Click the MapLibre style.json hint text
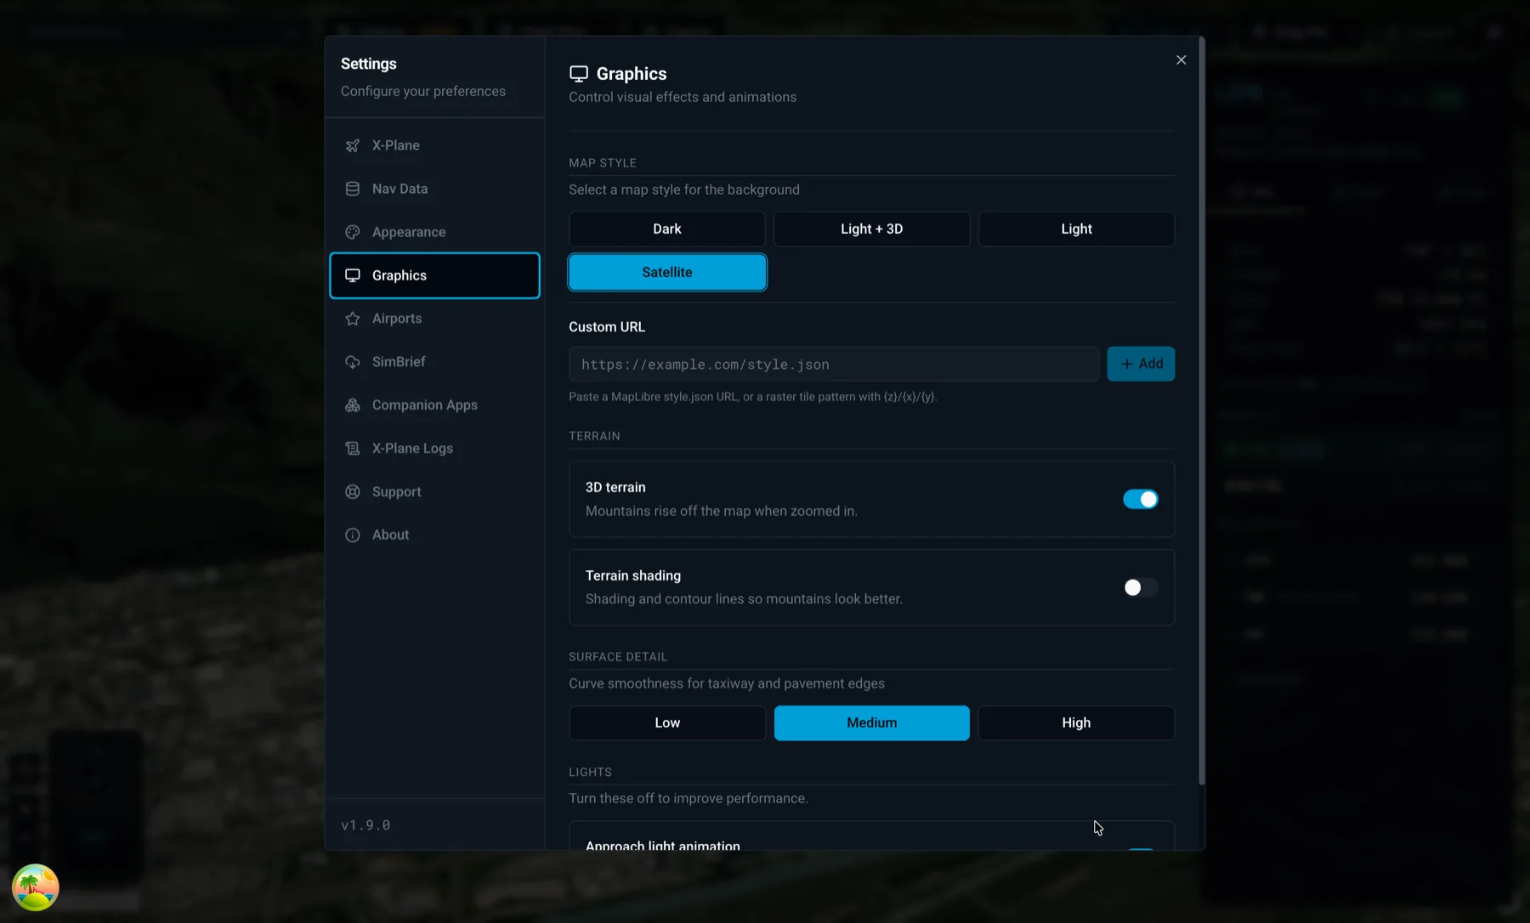 tap(753, 397)
